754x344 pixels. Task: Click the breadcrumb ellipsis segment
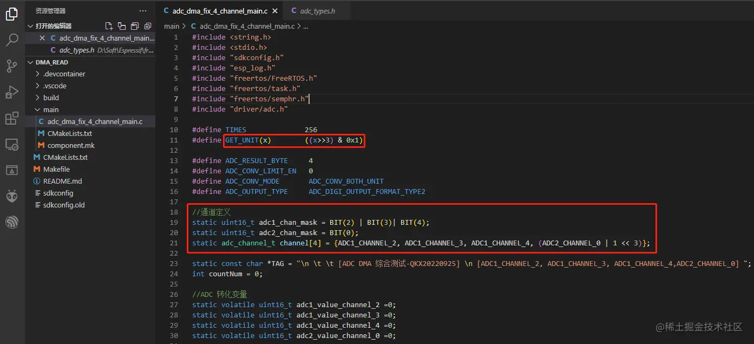pyautogui.click(x=306, y=26)
